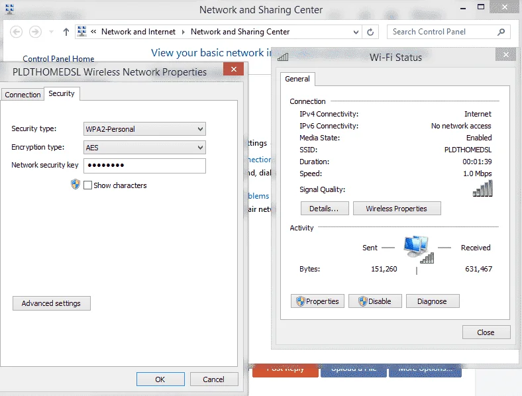Click the Network and Sharing Center title icon
Viewport: 522px width, 396px height.
(x=10, y=9)
